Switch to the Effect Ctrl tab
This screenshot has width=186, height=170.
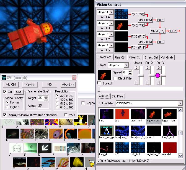[151, 57]
